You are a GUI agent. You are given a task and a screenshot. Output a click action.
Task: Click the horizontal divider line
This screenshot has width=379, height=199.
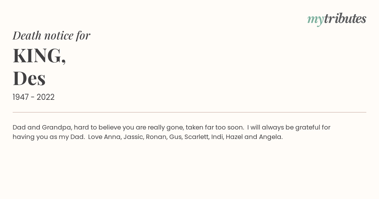point(189,112)
